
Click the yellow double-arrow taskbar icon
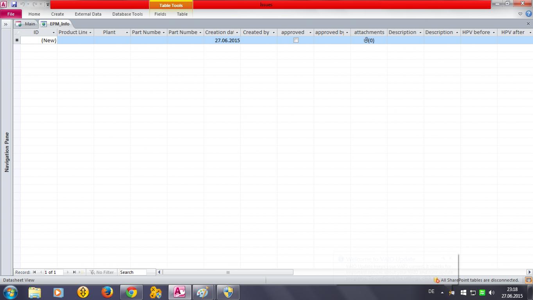83,292
